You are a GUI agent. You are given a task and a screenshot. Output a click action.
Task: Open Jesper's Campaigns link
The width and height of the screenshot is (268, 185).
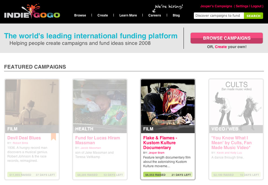[216, 6]
